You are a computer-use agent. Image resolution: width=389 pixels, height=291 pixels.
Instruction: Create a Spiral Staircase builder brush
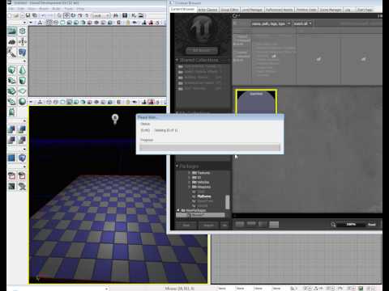tap(12, 102)
